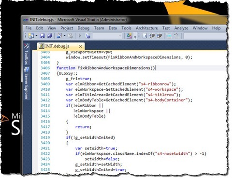Click the Save icon in toolbar
Screen dimensions: 232x179
click(x=42, y=36)
